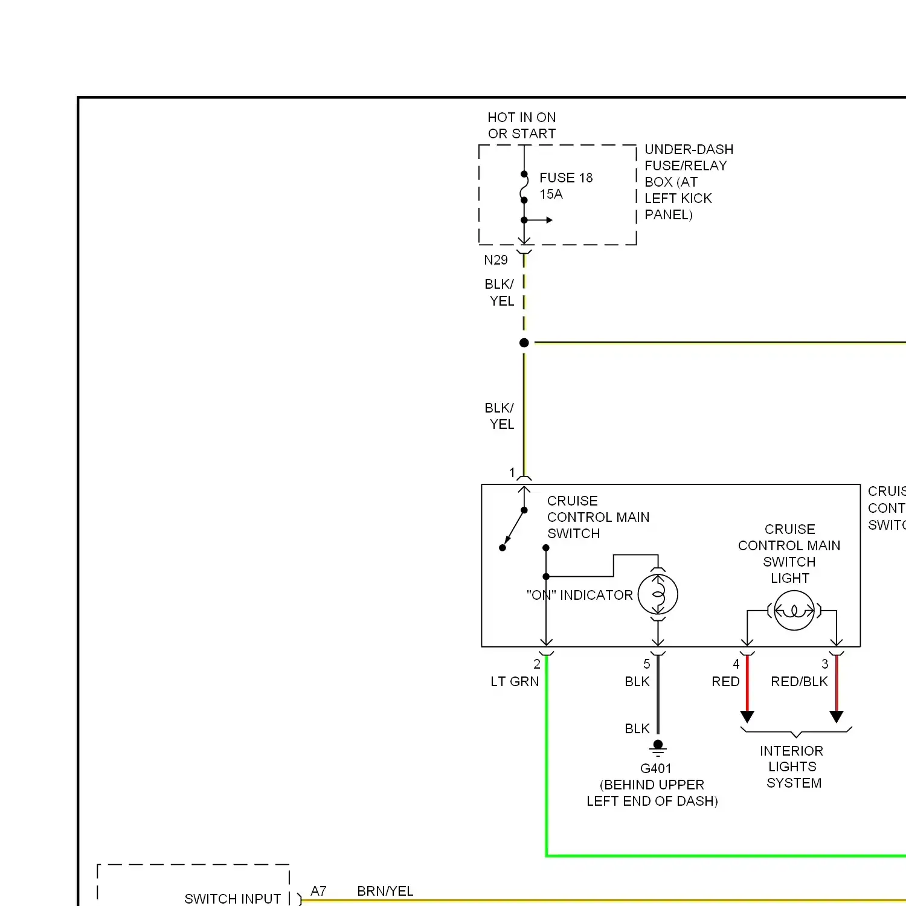906x906 pixels.
Task: Click the black arrowhead below the RED/BLK wire
Action: [836, 717]
